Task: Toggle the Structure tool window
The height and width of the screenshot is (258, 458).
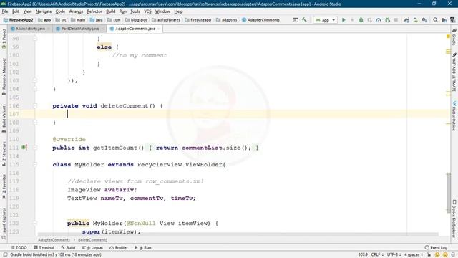Action: point(4,154)
